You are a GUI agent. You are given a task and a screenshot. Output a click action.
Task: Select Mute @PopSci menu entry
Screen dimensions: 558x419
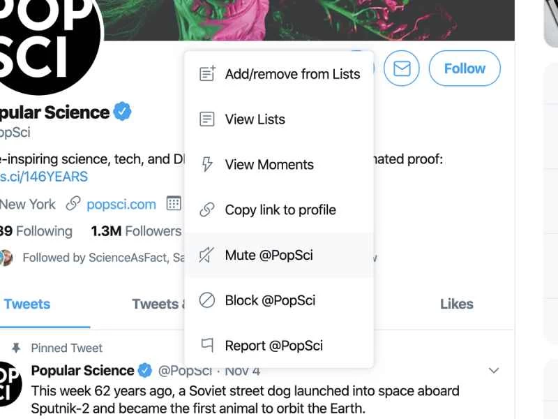click(x=269, y=256)
